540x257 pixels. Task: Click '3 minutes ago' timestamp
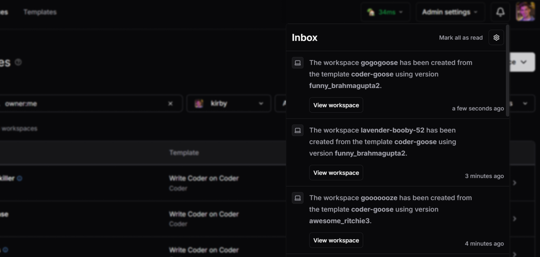click(x=484, y=176)
